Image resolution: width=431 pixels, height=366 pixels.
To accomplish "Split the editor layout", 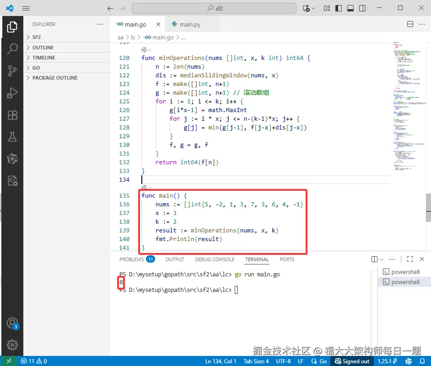I will tap(410, 24).
